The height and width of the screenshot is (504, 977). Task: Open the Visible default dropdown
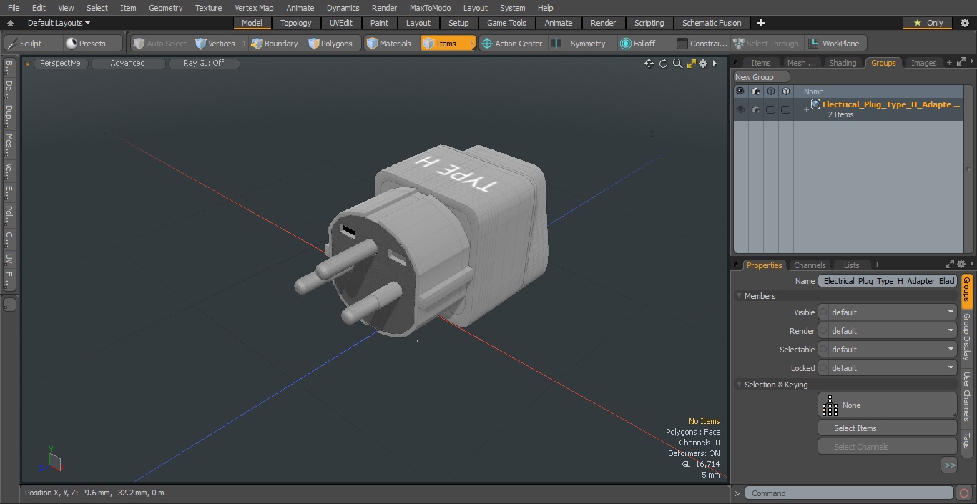893,312
